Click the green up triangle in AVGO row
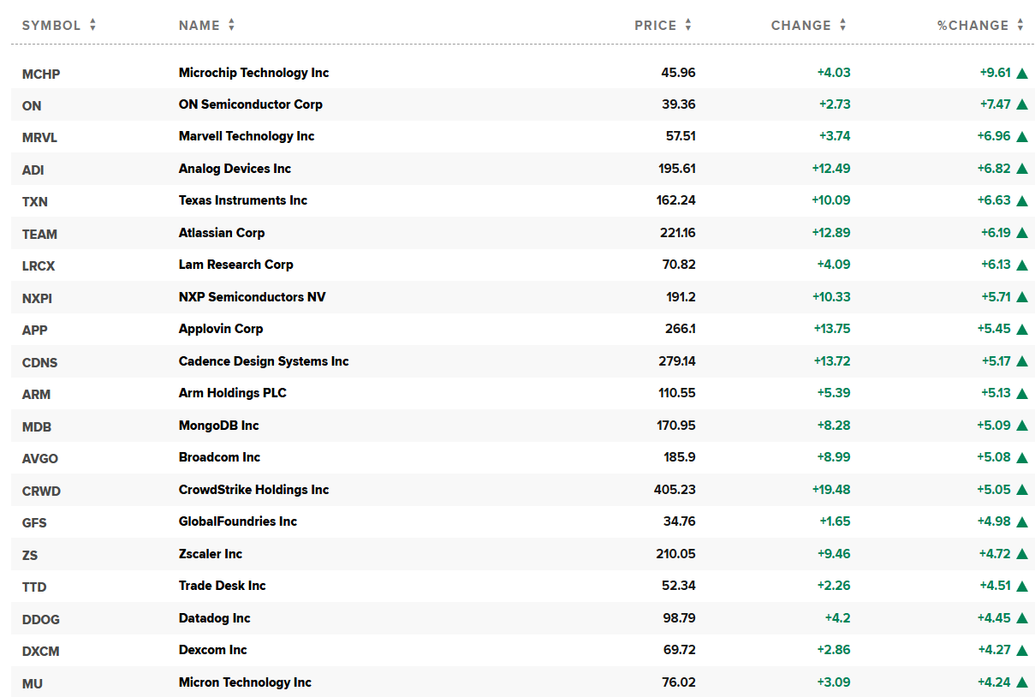Viewport: 1035px width, 697px height. 1021,457
